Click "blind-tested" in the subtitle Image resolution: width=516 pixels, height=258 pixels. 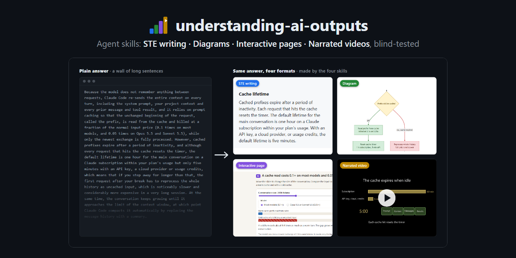point(396,44)
